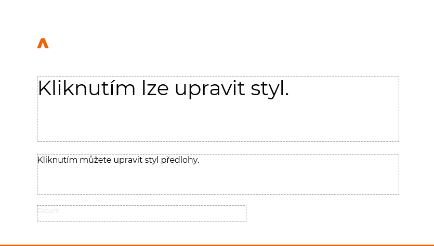
Task: Click the subtitle text 'Kliknutím můžete upravit styl předlohy.'
Action: [118, 160]
